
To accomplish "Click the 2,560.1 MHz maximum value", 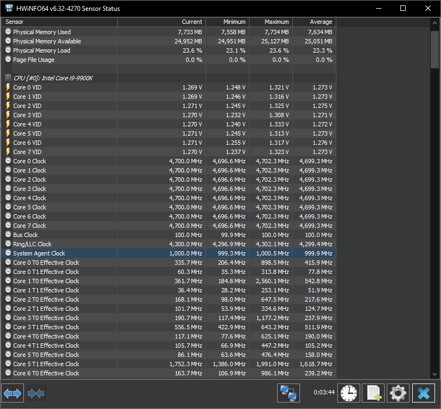I will [x=272, y=281].
